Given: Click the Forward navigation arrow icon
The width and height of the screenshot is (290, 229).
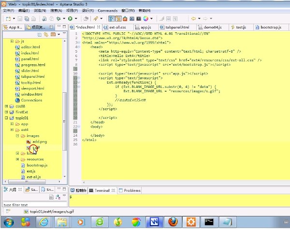Looking at the screenshot, I should 205,19.
